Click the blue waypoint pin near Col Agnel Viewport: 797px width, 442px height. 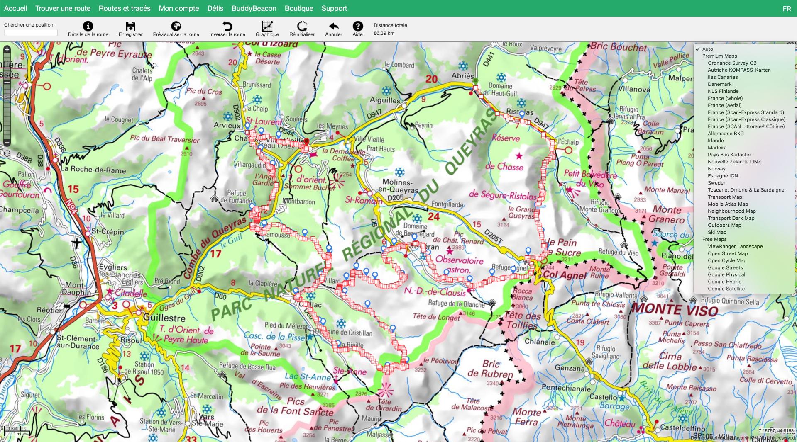[x=528, y=251]
